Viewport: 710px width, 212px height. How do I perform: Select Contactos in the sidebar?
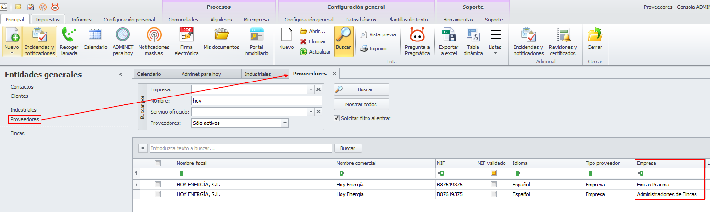point(22,87)
